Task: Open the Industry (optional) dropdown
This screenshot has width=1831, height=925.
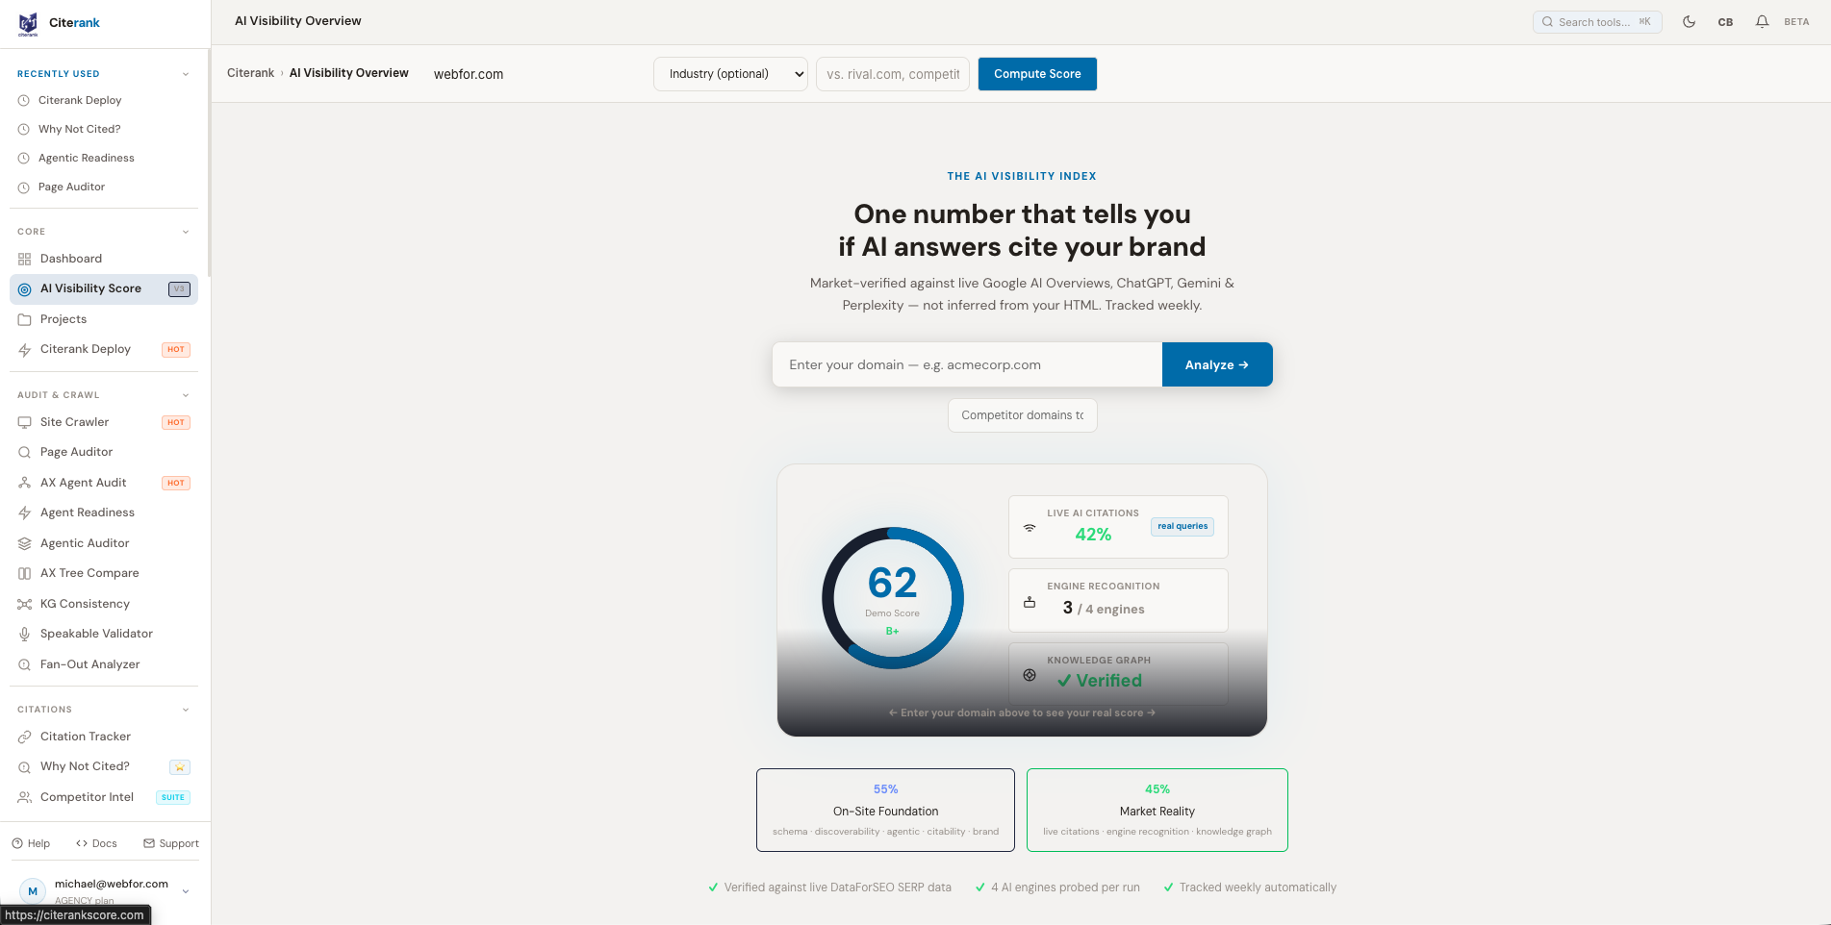Action: 730,74
